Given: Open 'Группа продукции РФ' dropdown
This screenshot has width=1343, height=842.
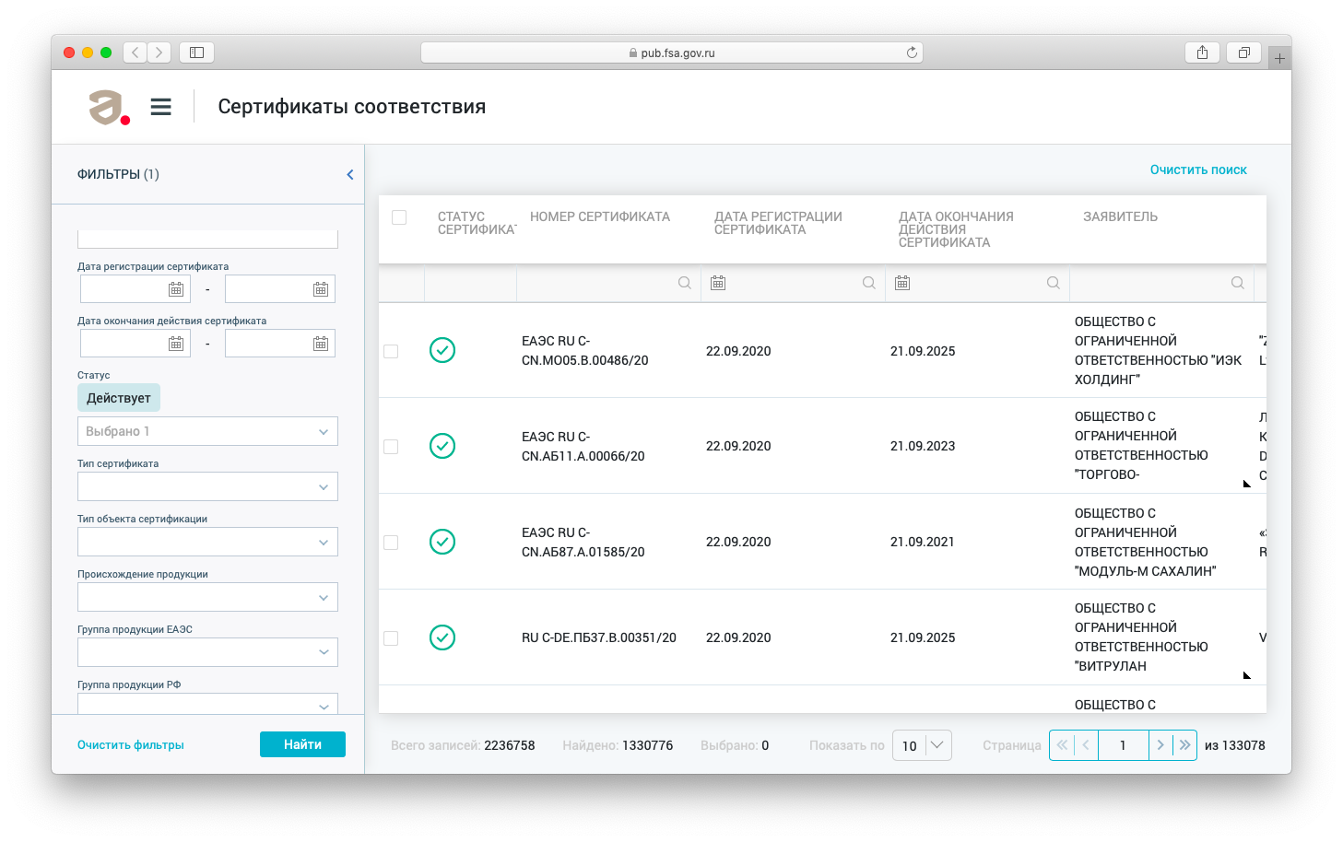Looking at the screenshot, I should 207,704.
